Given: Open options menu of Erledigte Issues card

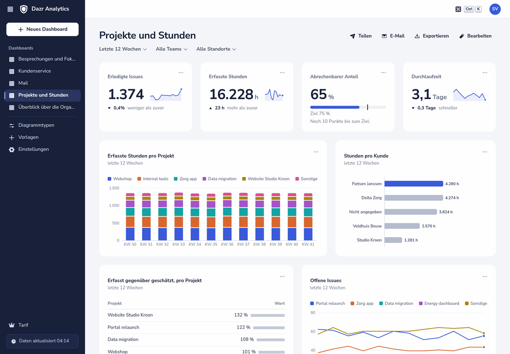Looking at the screenshot, I should coord(181,72).
